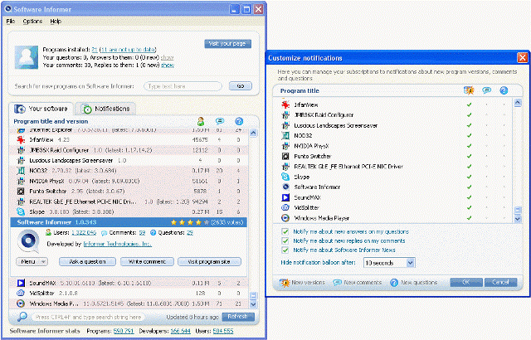Click the Write comment button
Screen dimensions: 531x340
[x=147, y=261]
